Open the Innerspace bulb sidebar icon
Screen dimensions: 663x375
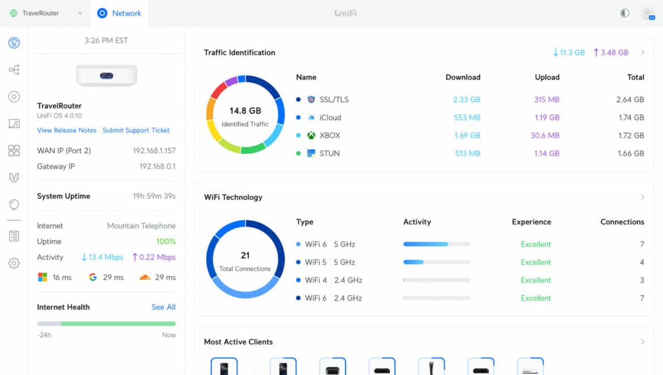click(14, 205)
